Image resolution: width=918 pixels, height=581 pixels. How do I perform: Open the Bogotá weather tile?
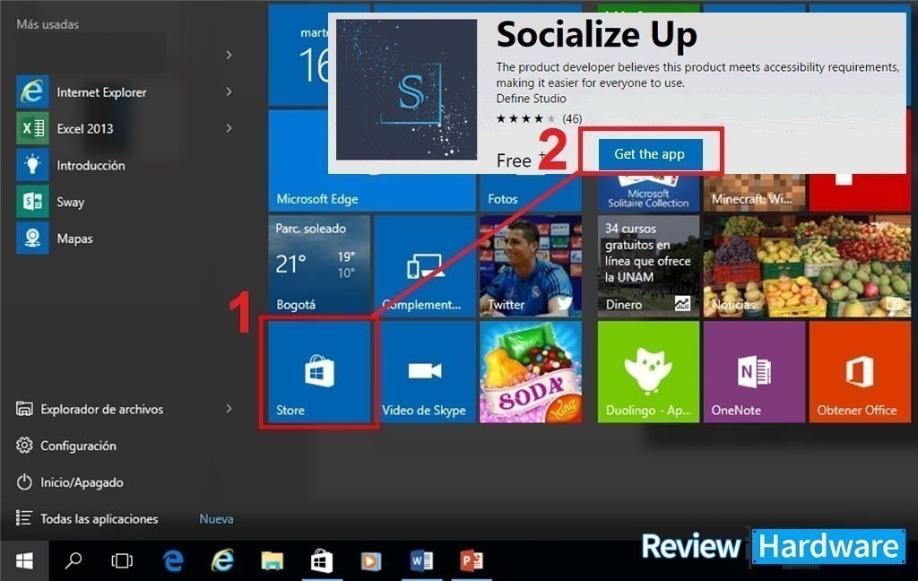point(319,266)
